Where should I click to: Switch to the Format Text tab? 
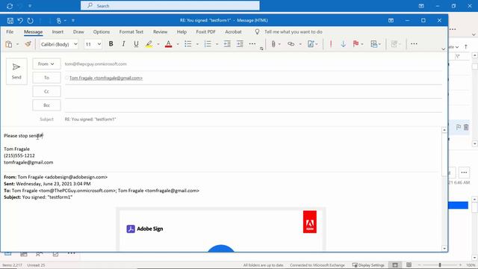(x=131, y=31)
